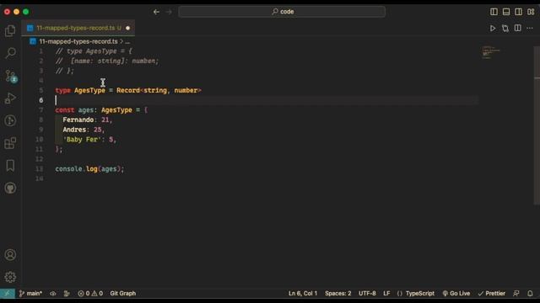Screen dimensions: 540x303
Task: Click AgesType in the type declaration line 5
Action: click(x=89, y=90)
